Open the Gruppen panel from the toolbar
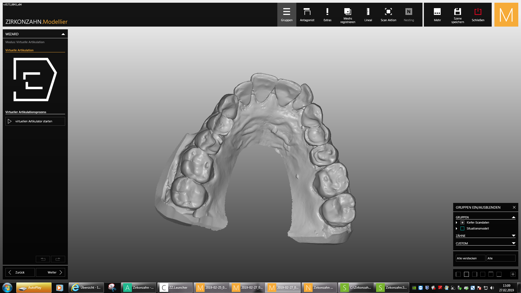 [x=287, y=15]
